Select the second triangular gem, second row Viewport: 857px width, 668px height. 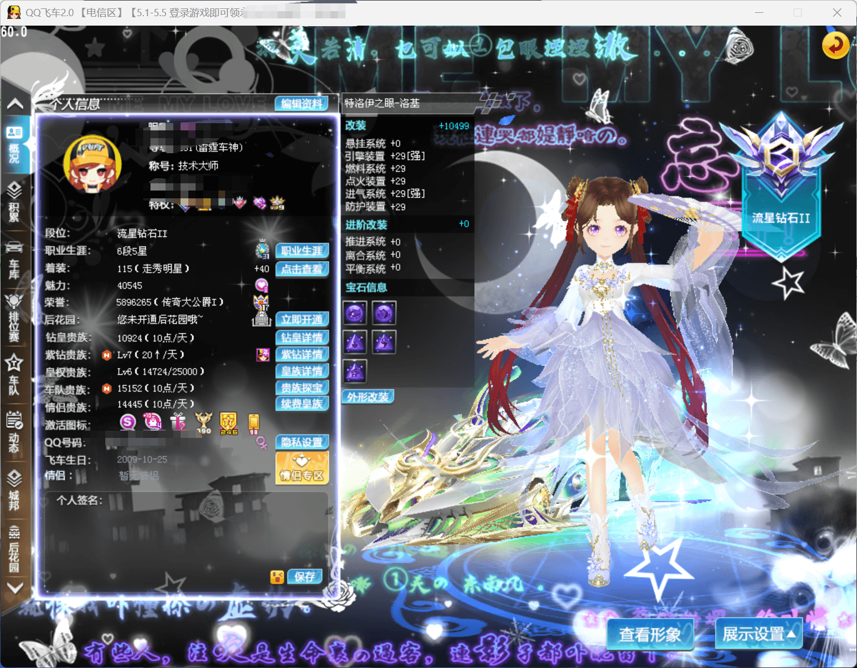coord(384,342)
